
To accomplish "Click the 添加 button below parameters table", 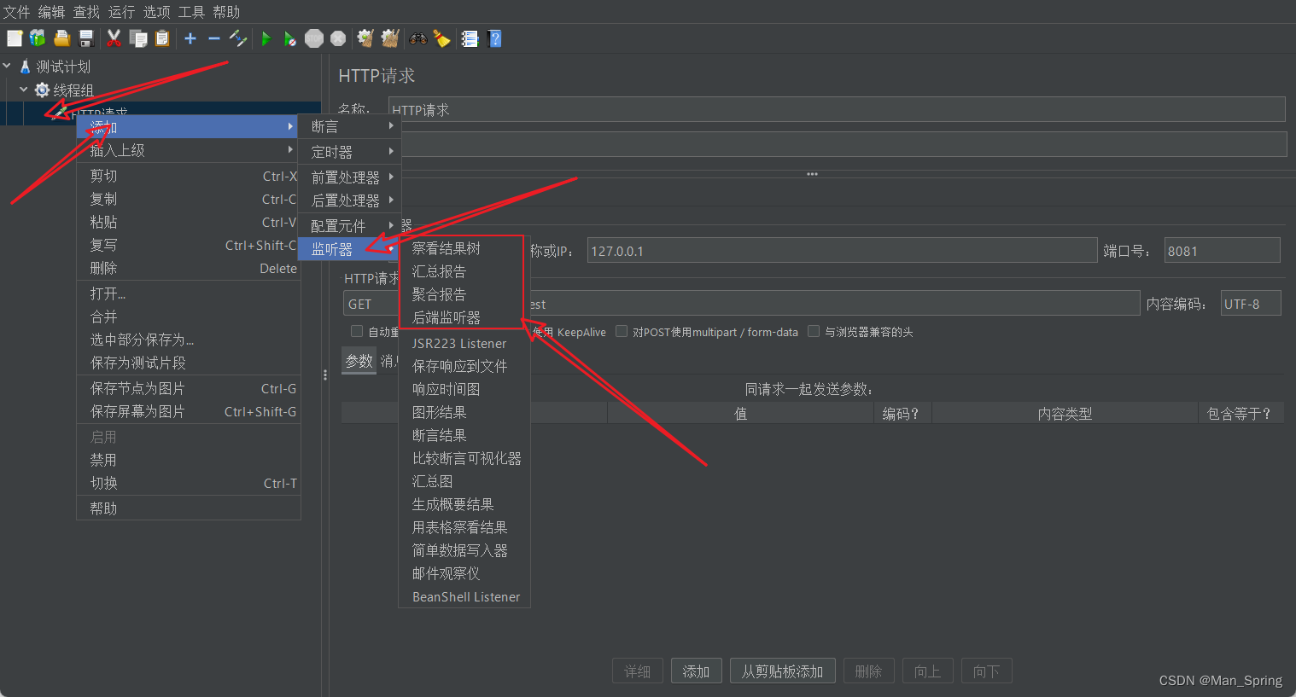I will pyautogui.click(x=697, y=671).
